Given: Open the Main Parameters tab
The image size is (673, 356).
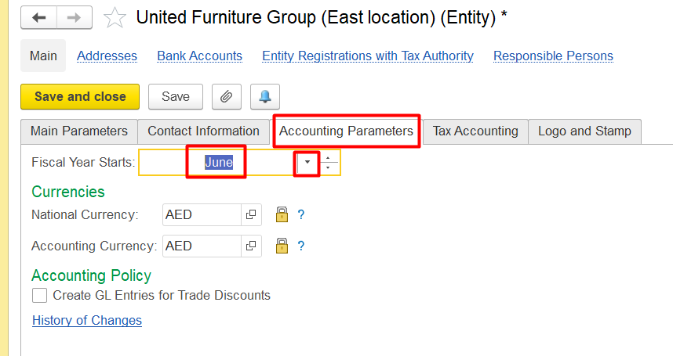Looking at the screenshot, I should click(x=79, y=131).
